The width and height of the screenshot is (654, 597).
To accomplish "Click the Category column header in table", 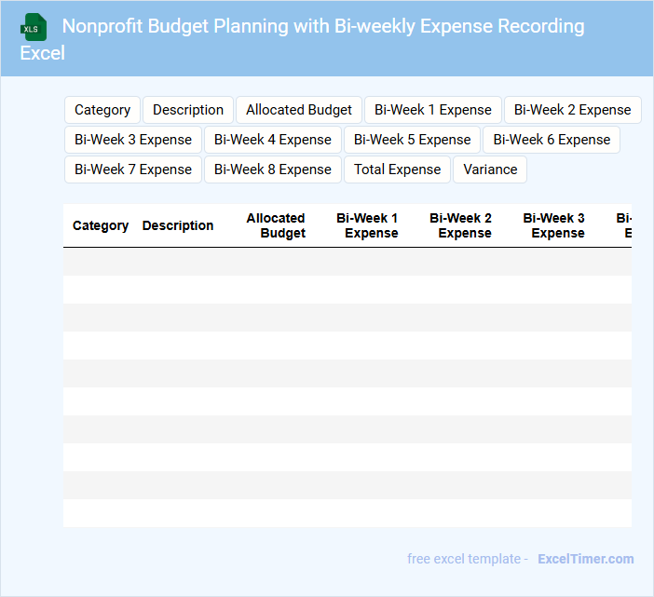I will coord(101,225).
